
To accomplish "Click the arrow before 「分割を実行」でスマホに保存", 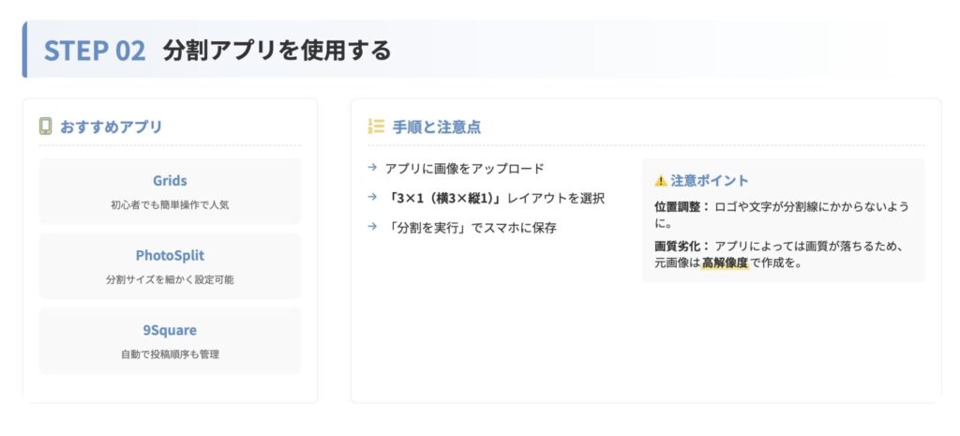I will coord(373,227).
